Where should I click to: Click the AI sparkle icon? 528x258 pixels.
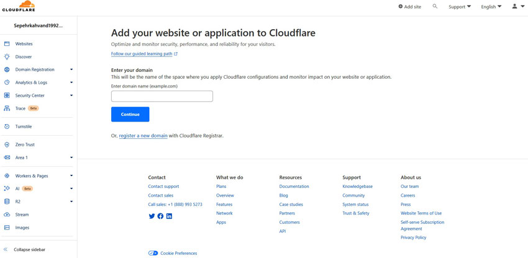click(7, 189)
